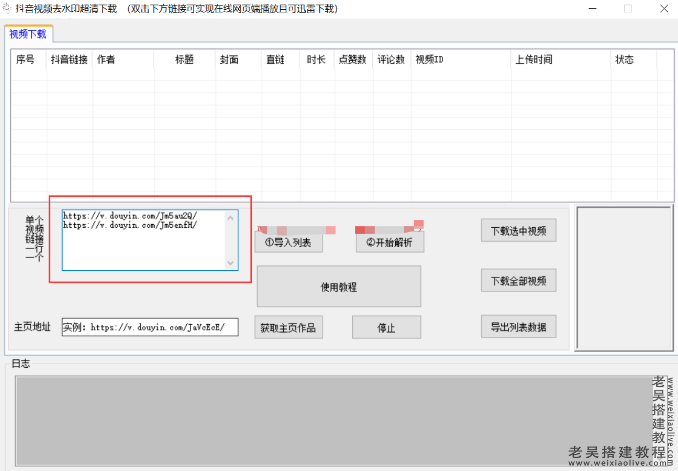Click the cover preview panel
Image resolution: width=678 pixels, height=471 pixels.
coord(624,278)
